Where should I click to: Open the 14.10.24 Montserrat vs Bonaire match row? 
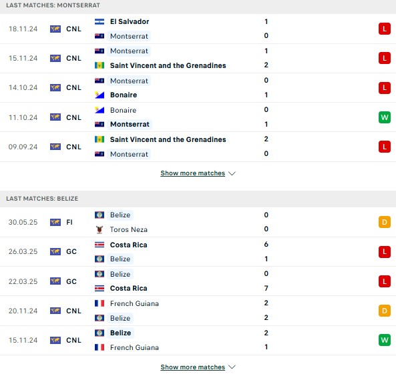(x=198, y=88)
